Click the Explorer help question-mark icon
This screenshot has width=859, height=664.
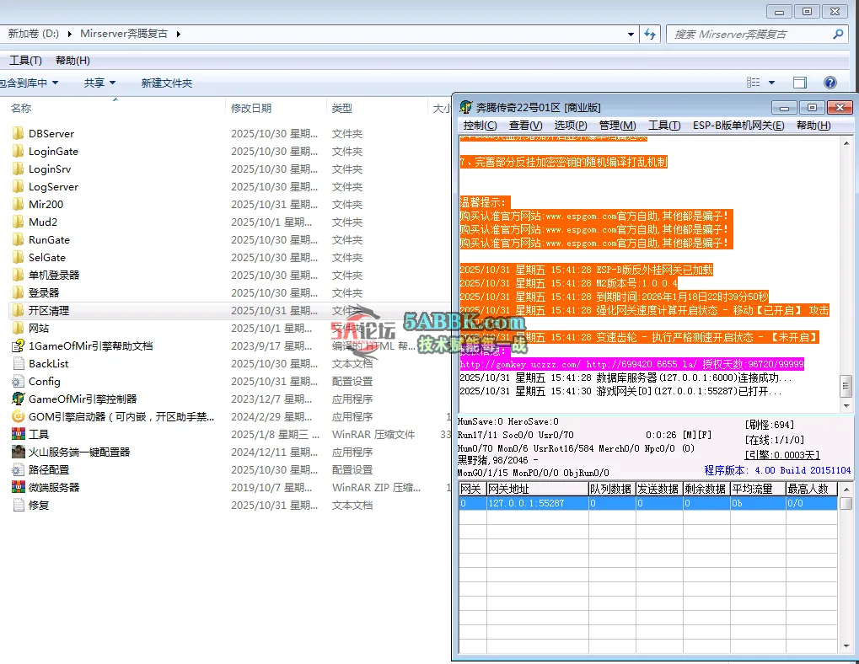[x=829, y=83]
